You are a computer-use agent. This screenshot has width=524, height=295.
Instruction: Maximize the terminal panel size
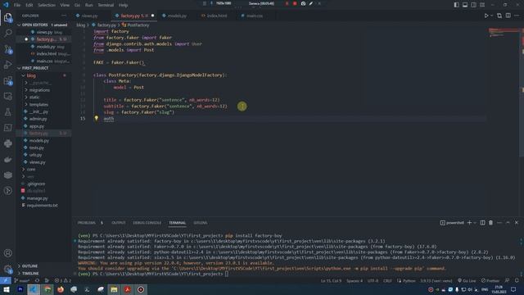(x=508, y=223)
